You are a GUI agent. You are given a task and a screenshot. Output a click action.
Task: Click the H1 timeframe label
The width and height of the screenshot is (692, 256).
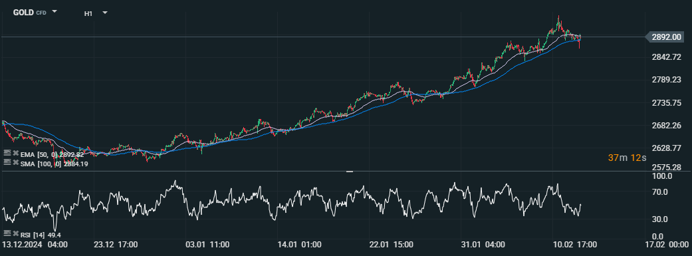(88, 13)
